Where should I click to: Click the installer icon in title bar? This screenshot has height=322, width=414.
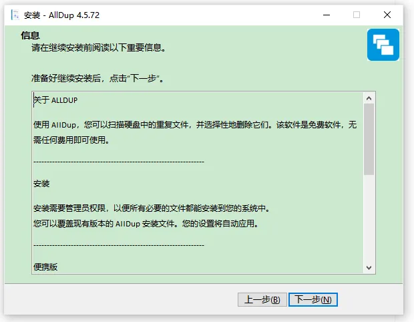15,15
